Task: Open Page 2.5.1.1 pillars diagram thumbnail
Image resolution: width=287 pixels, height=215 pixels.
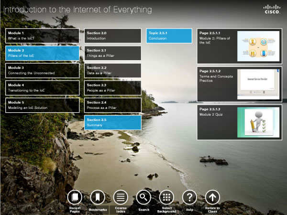Action: 257,46
